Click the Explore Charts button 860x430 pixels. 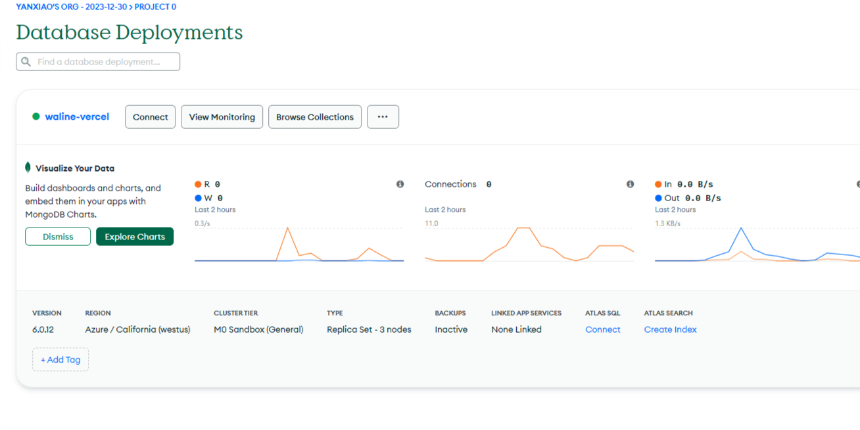pyautogui.click(x=135, y=237)
